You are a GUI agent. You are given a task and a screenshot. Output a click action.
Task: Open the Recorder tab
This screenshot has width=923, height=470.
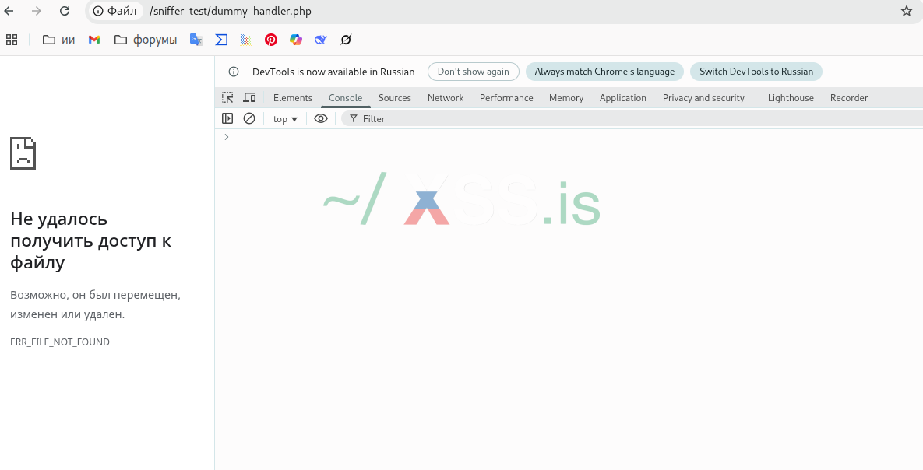849,98
